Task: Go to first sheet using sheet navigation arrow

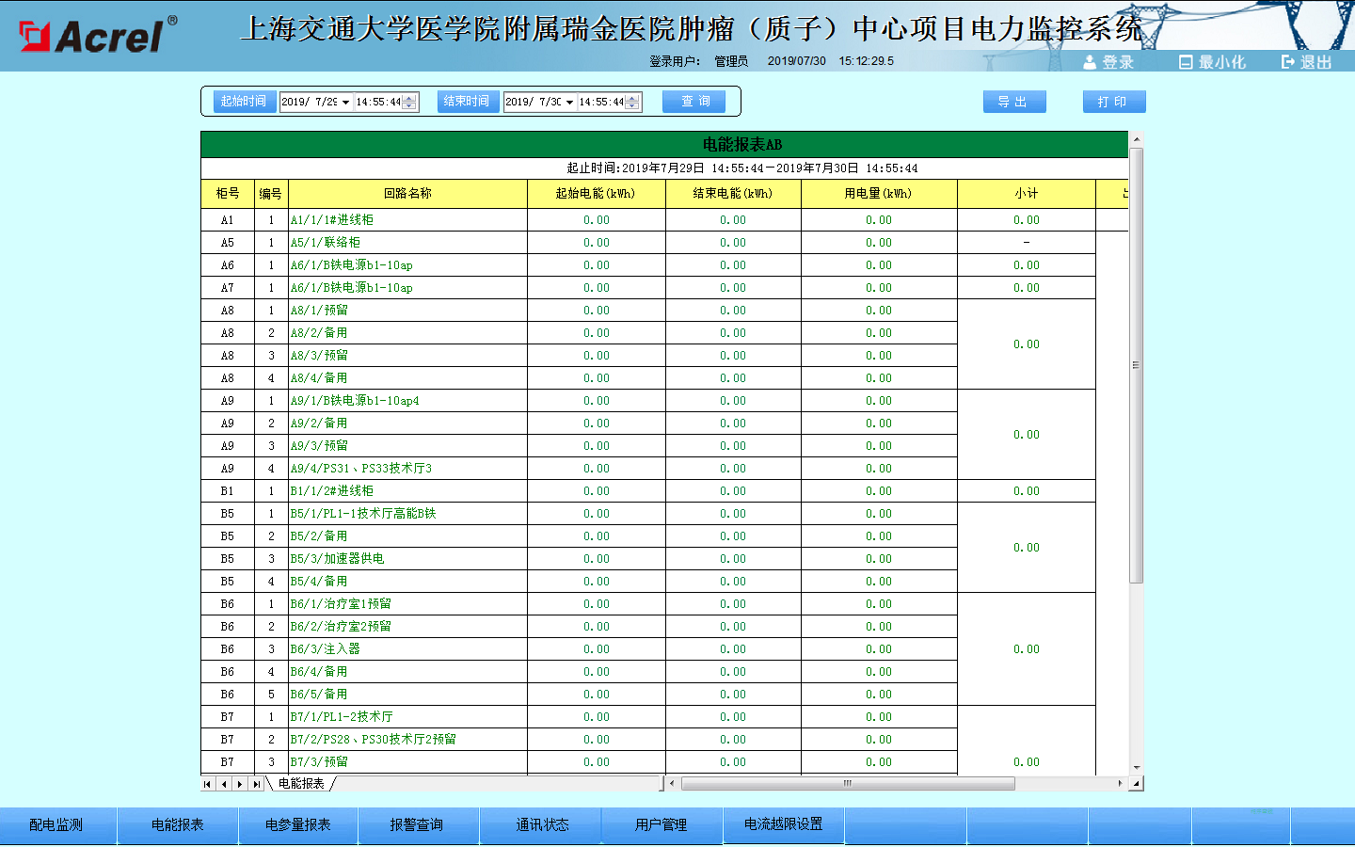Action: click(208, 784)
